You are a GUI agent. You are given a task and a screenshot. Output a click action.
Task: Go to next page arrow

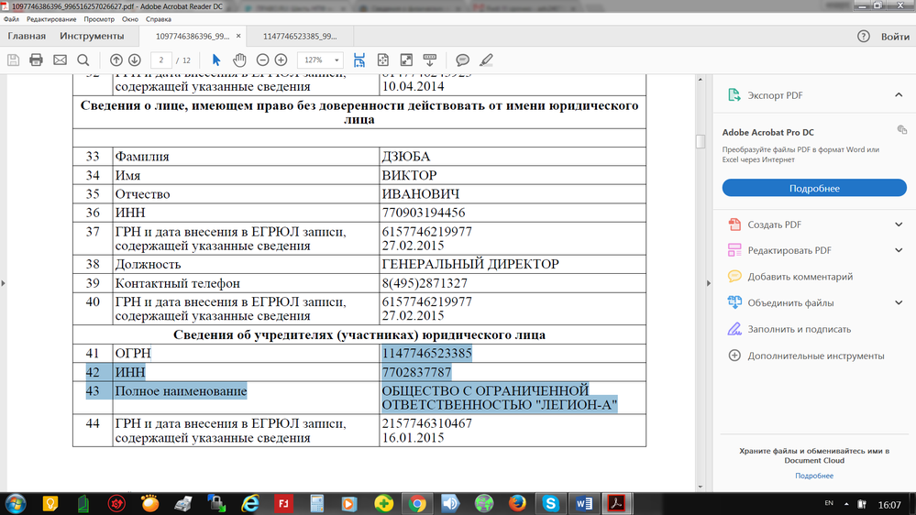tap(135, 60)
